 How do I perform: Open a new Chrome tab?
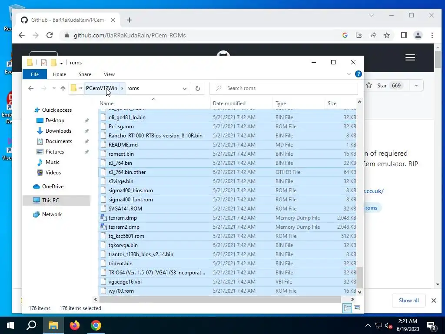click(x=130, y=20)
